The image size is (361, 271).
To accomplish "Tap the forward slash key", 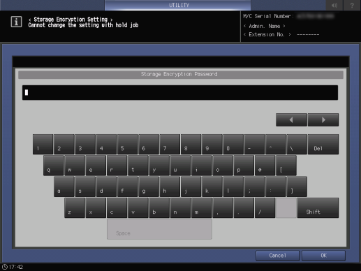I will (x=265, y=208).
